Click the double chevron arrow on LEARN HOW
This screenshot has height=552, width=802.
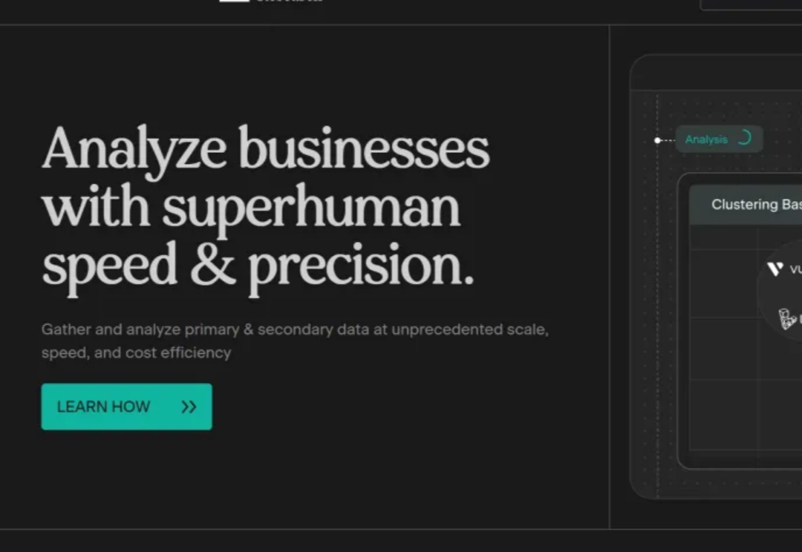(189, 407)
